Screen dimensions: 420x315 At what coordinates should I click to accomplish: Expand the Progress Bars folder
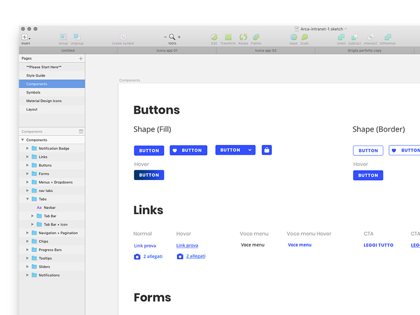coord(27,250)
